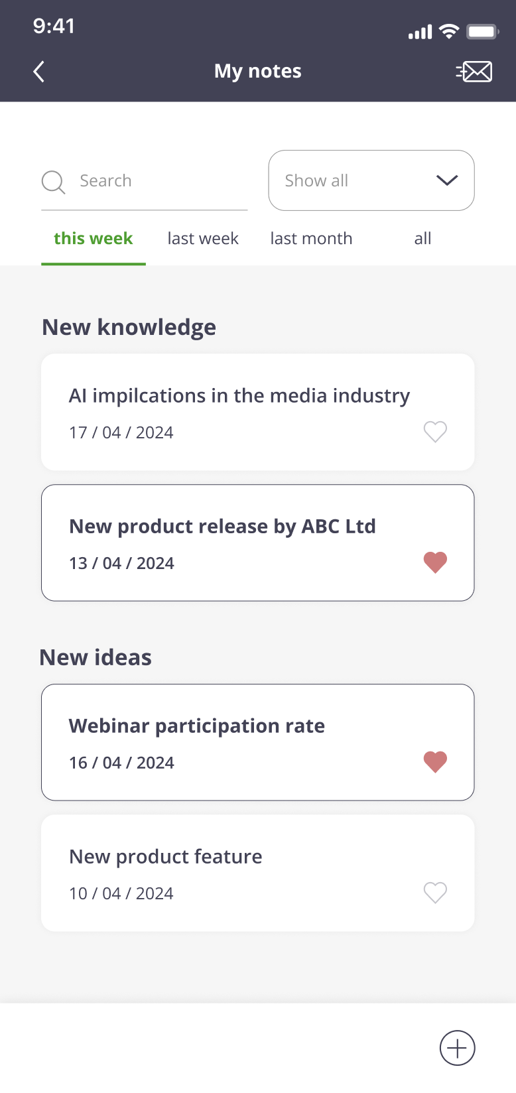The width and height of the screenshot is (516, 1093).
Task: Expand filter using the dropdown chevron
Action: pos(447,180)
